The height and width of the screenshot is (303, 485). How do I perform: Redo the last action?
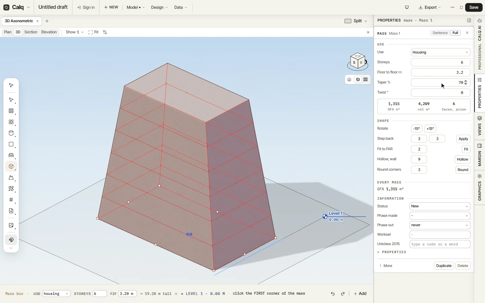coord(343,294)
